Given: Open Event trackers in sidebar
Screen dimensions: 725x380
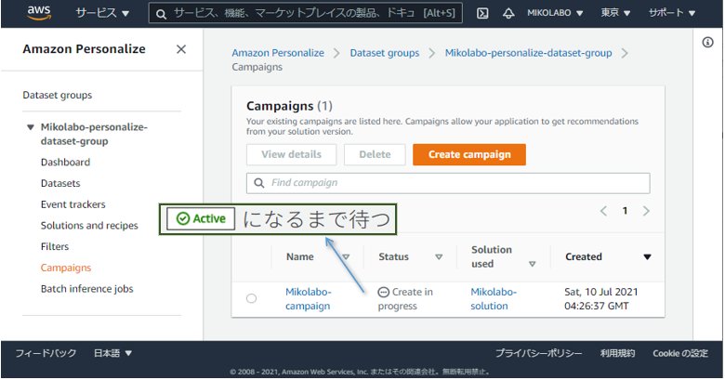Looking at the screenshot, I should [73, 204].
